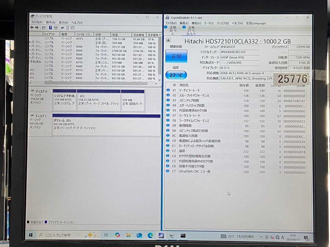Select the 559 MB recovery partition block

click(x=133, y=100)
